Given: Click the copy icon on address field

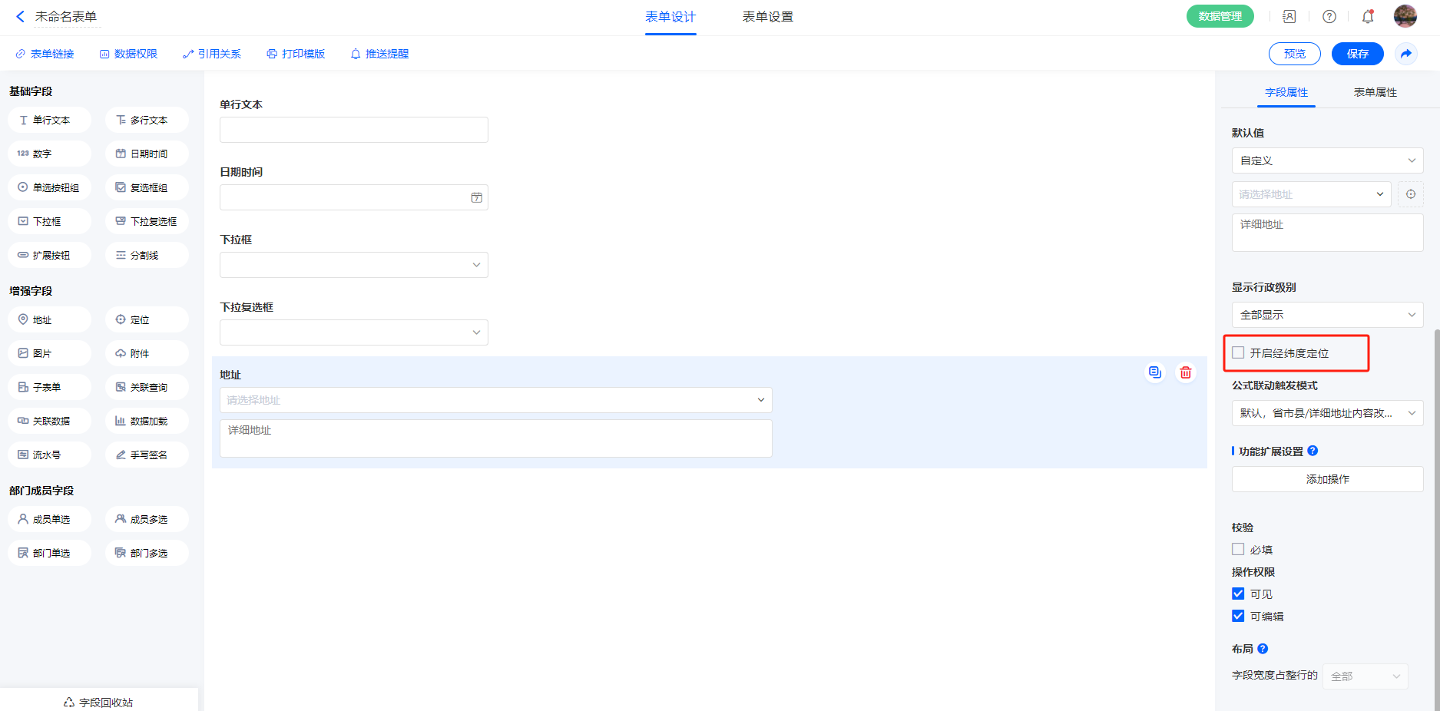Looking at the screenshot, I should pyautogui.click(x=1154, y=372).
